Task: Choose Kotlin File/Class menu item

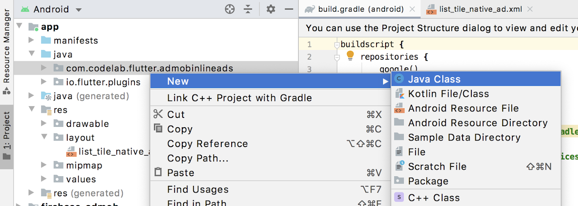Action: pyautogui.click(x=448, y=94)
